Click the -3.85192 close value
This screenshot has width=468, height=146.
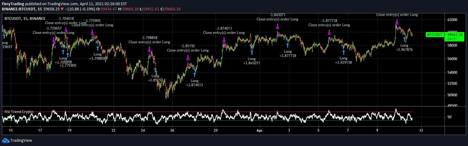(188, 46)
